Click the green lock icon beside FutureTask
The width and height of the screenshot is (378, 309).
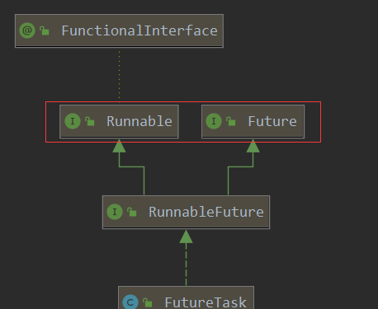click(148, 302)
